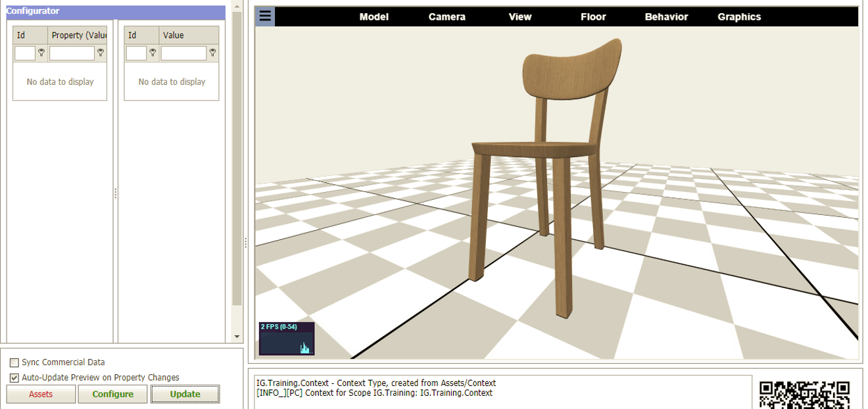Click the Property filter text field
Image resolution: width=868 pixels, height=409 pixels.
[x=72, y=53]
